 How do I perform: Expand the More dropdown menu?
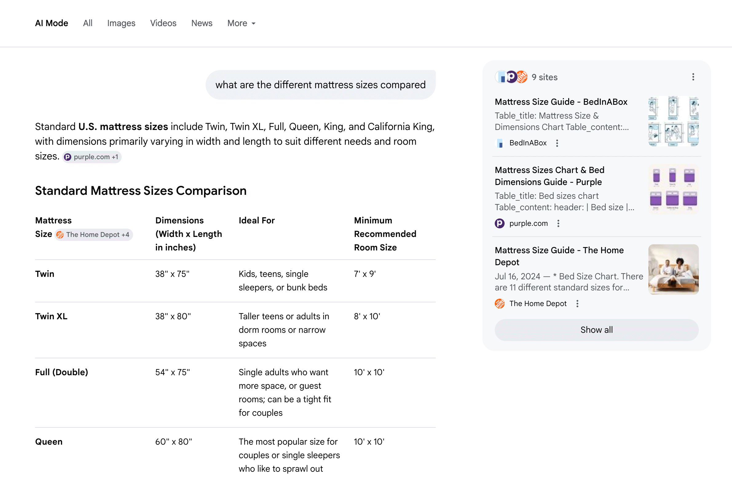(x=242, y=23)
